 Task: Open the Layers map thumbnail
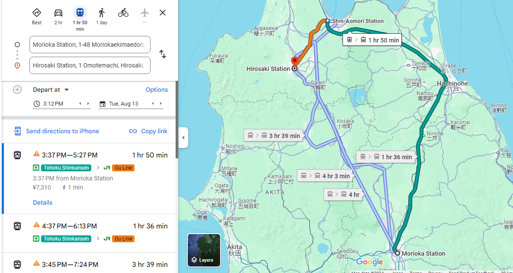click(204, 251)
